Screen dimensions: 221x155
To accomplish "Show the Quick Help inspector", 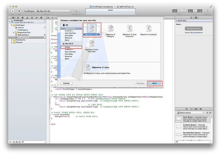I will tap(196, 18).
